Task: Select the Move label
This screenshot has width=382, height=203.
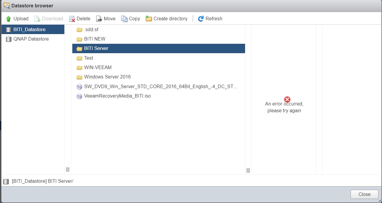Action: coord(110,19)
